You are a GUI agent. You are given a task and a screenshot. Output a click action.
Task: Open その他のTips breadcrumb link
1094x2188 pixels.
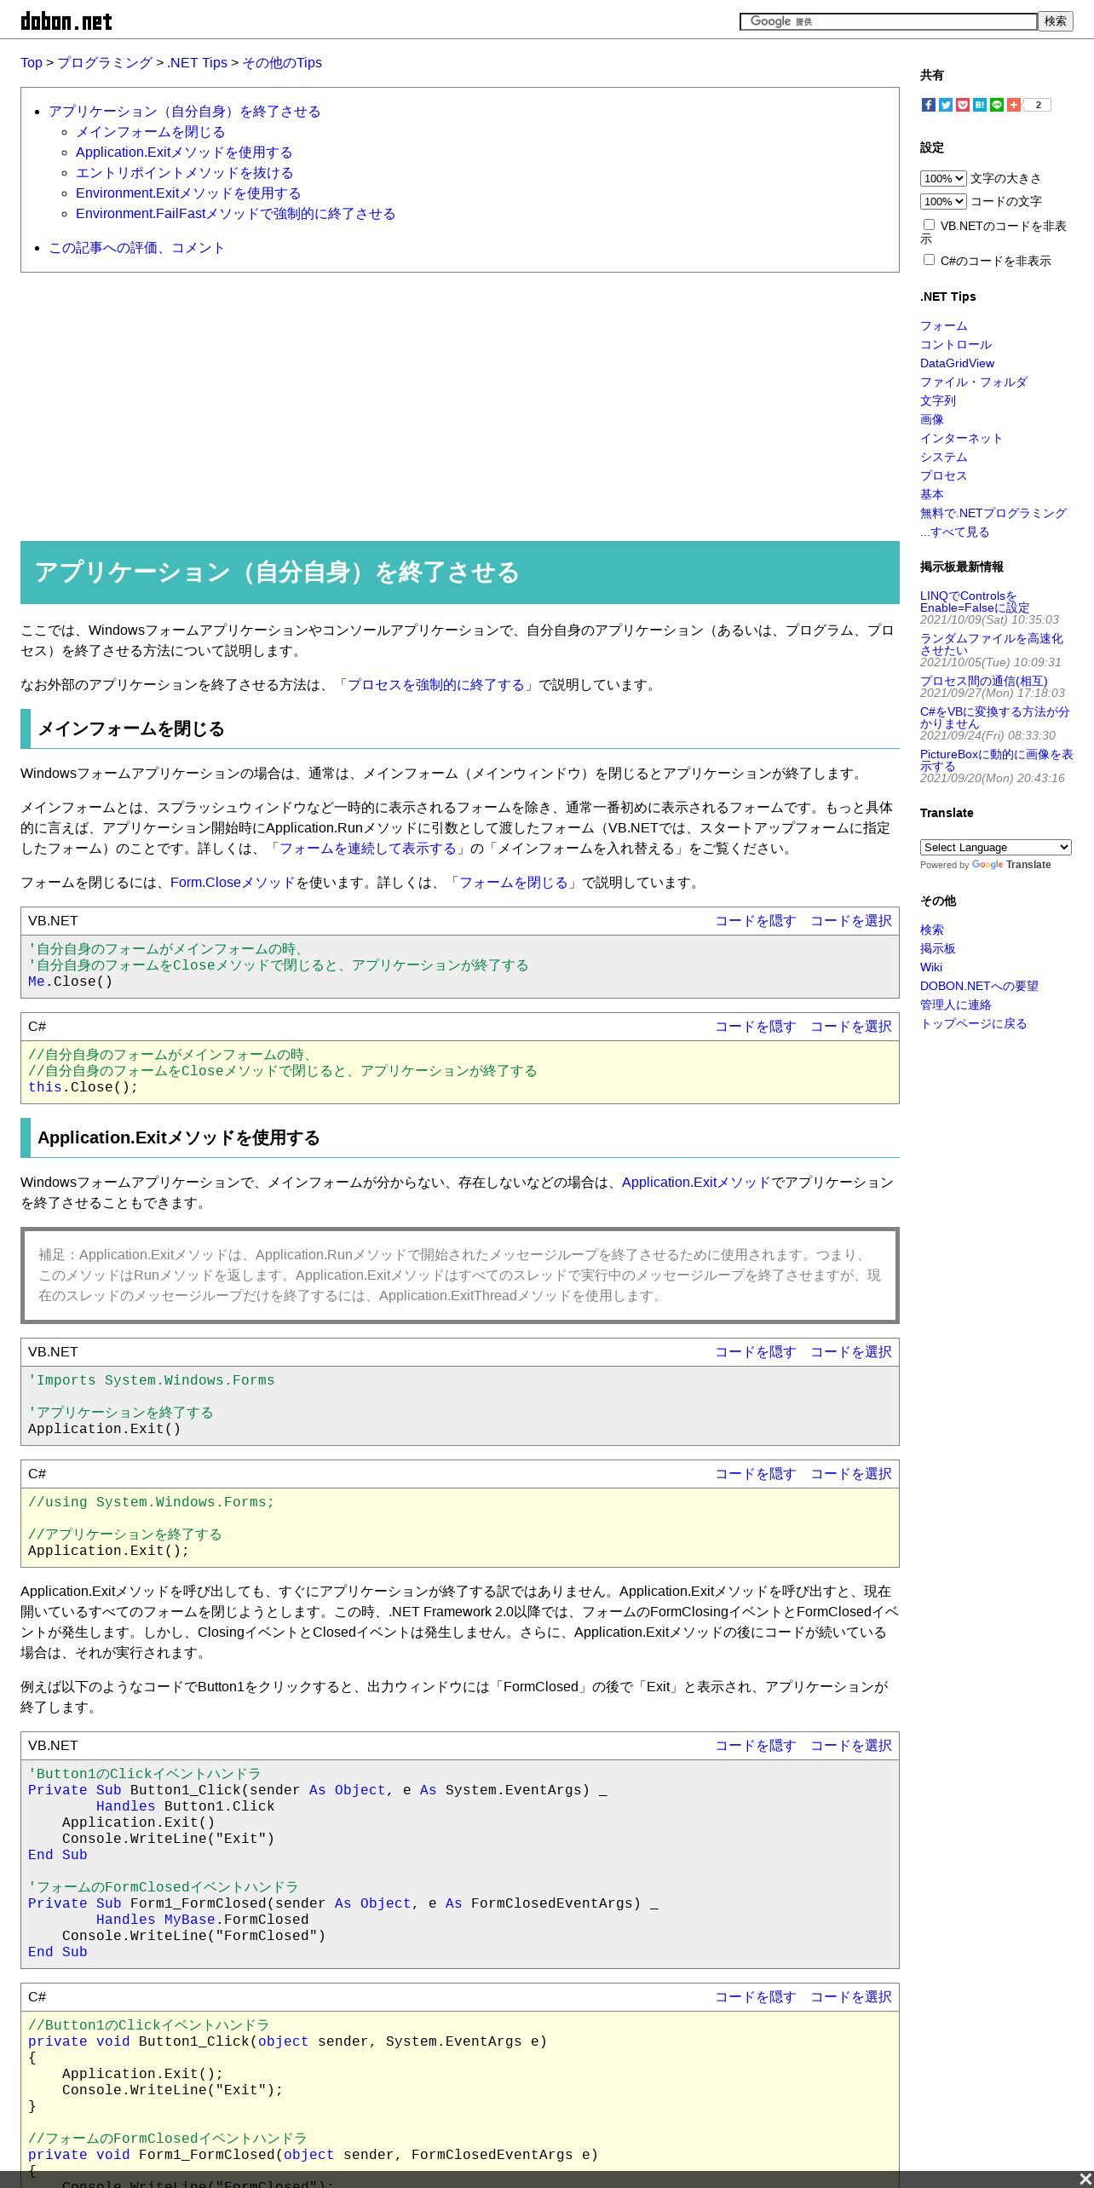[x=282, y=62]
